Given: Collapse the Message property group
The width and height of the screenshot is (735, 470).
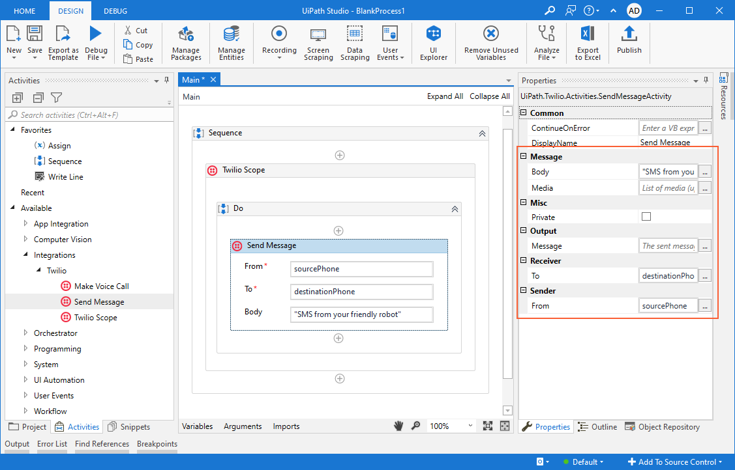Looking at the screenshot, I should click(x=524, y=156).
